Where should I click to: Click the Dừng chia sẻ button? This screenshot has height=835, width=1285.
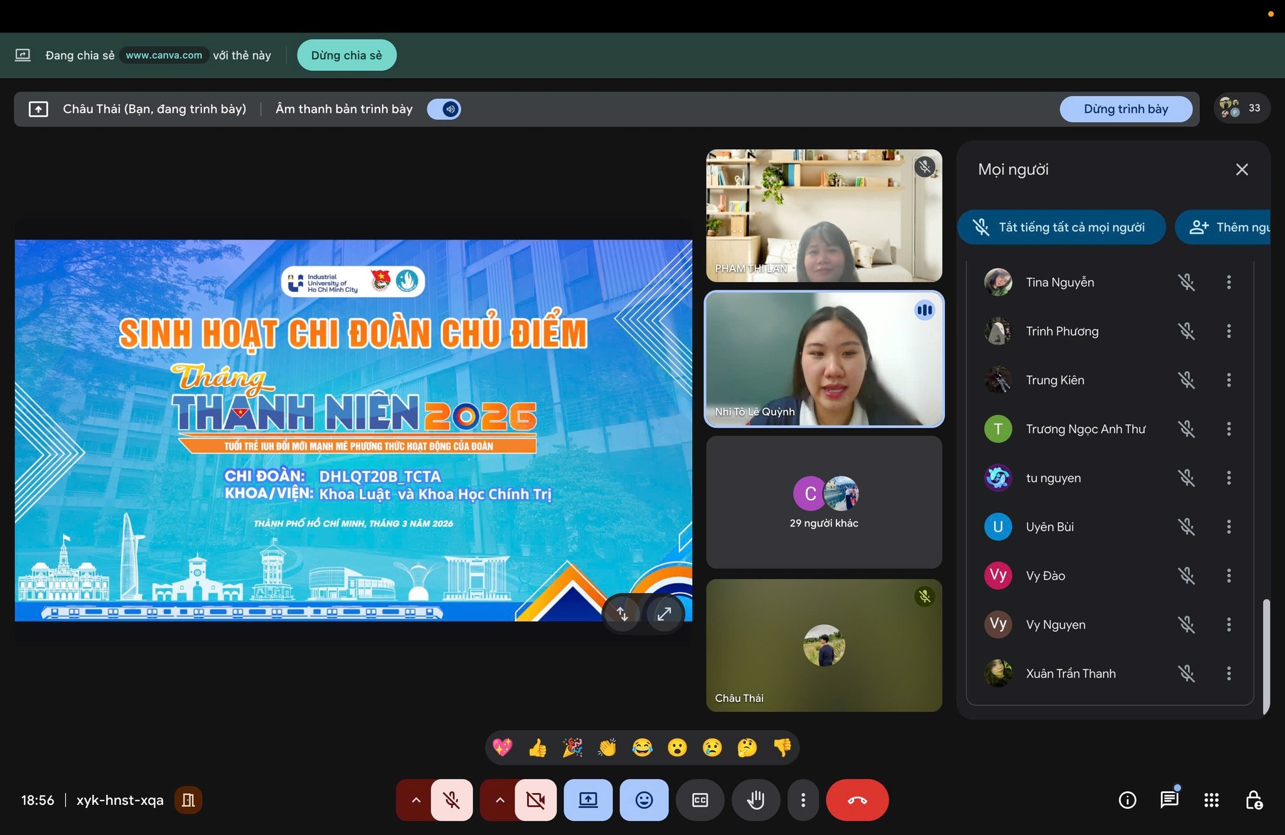(x=346, y=55)
